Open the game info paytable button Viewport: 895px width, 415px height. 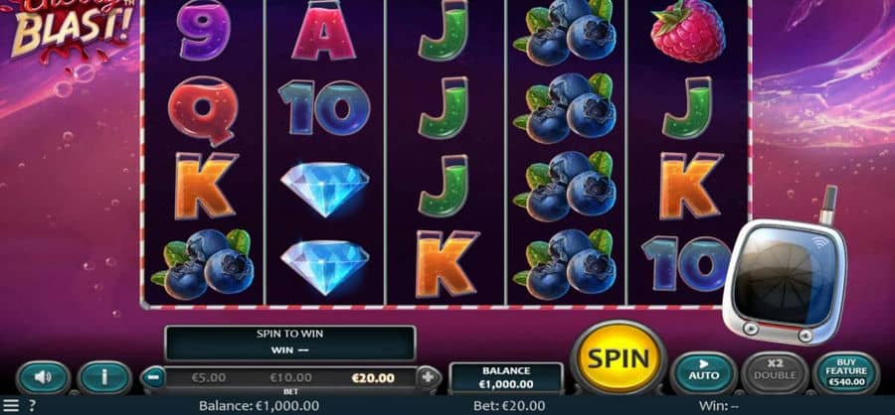(x=104, y=377)
